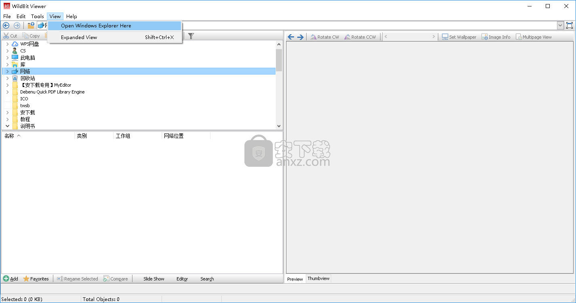The width and height of the screenshot is (576, 303).
Task: Open the Tools menu
Action: [x=38, y=17]
